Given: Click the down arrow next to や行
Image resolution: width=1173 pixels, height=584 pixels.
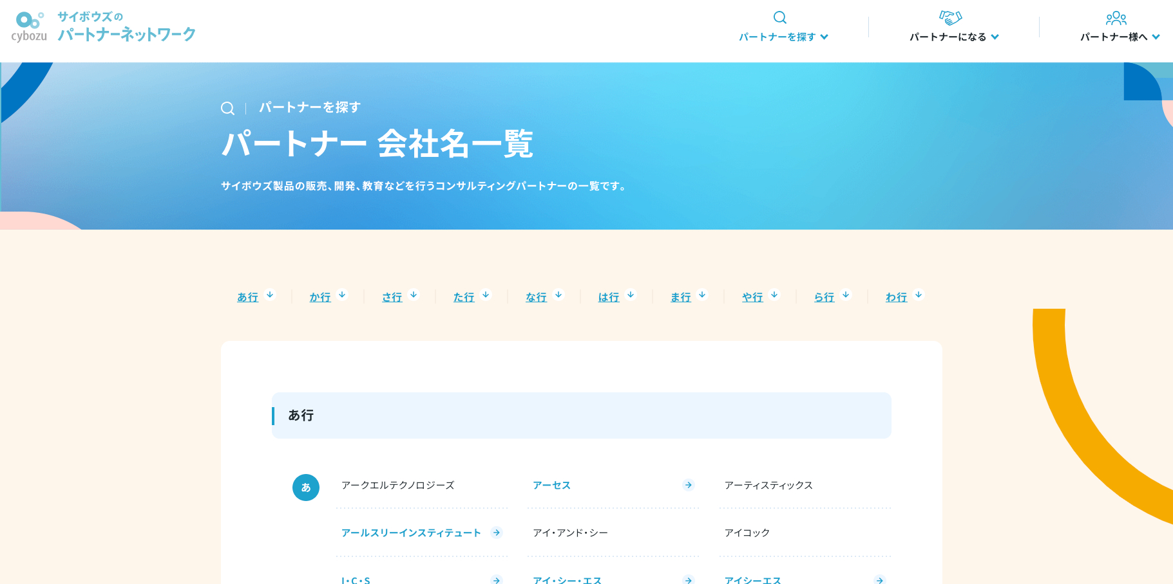Looking at the screenshot, I should point(774,295).
